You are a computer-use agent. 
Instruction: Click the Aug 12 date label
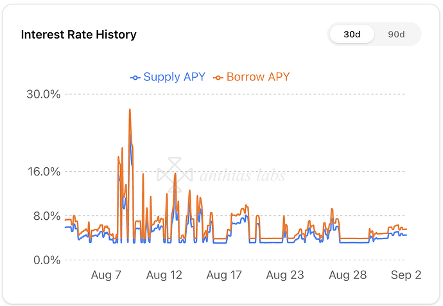[x=164, y=275]
